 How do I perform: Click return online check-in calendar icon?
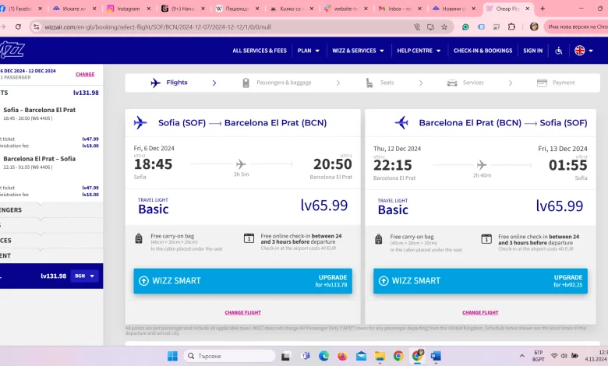(486, 239)
